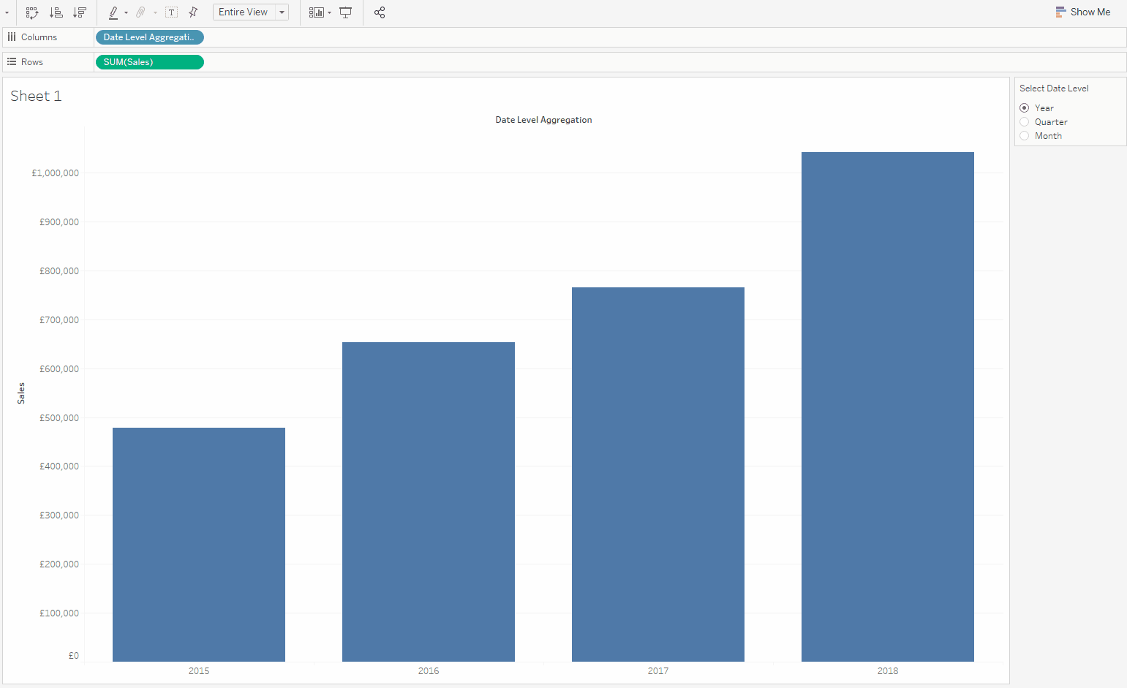Enter Presentation Mode from the toolbar
The width and height of the screenshot is (1127, 688).
coord(346,12)
